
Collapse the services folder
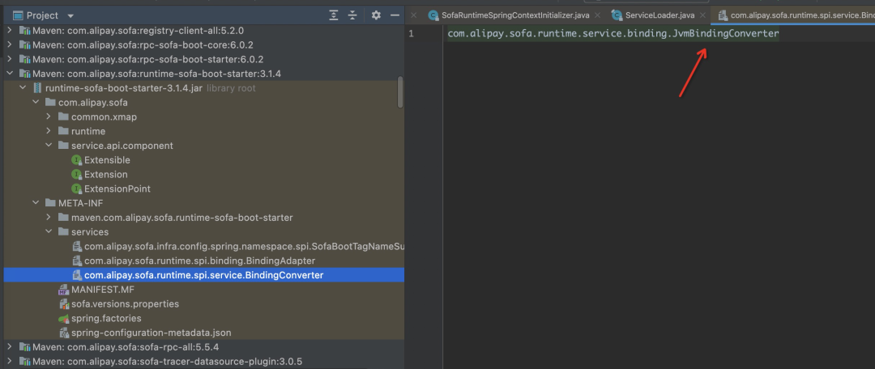coord(49,232)
